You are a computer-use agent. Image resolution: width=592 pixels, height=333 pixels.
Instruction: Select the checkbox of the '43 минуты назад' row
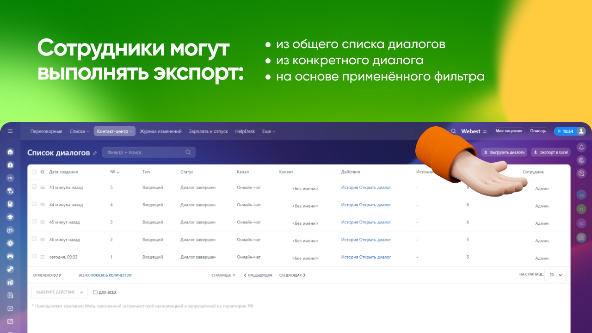(34, 187)
